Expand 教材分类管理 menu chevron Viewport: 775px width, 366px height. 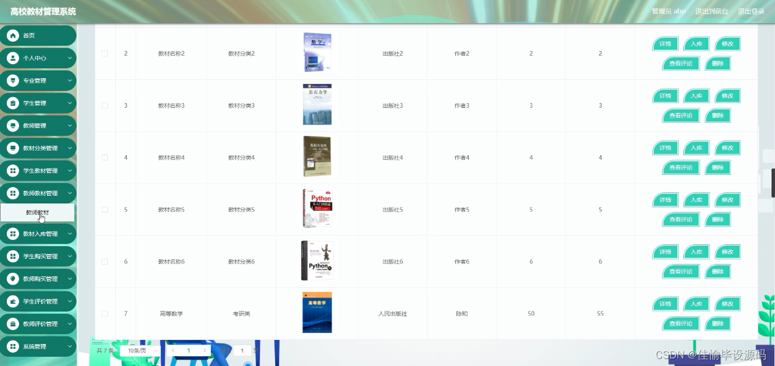(70, 148)
